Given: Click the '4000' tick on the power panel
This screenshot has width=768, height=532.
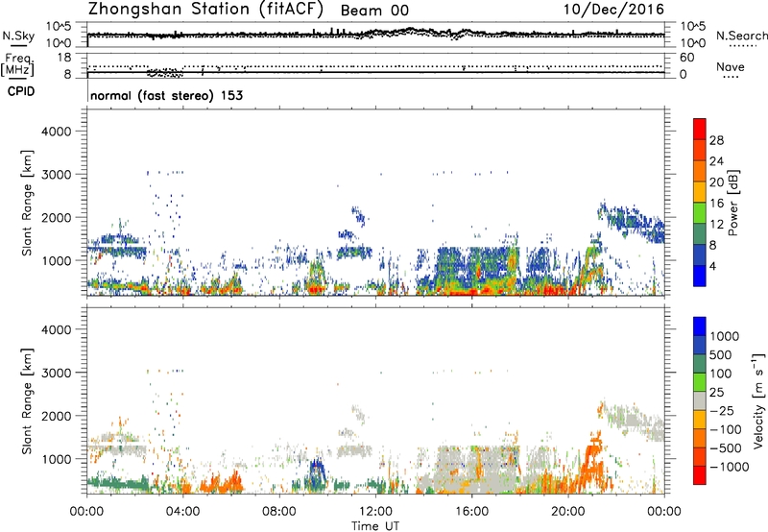Looking at the screenshot, I should [57, 132].
